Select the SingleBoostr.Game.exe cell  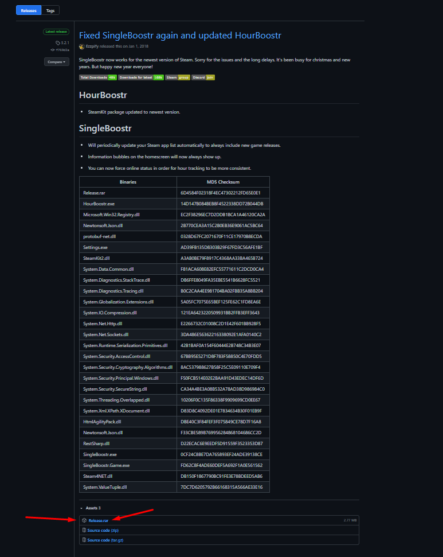128,465
